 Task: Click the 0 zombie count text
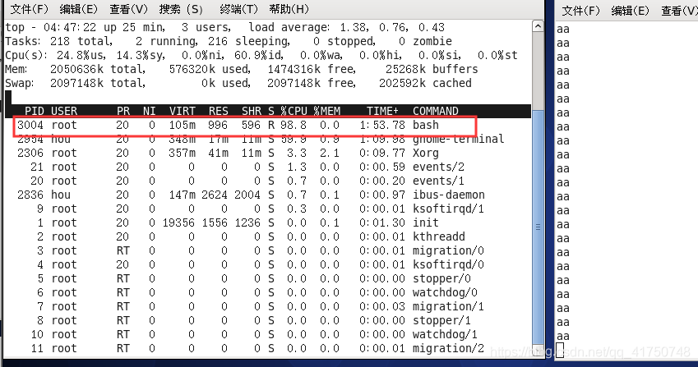[x=425, y=41]
